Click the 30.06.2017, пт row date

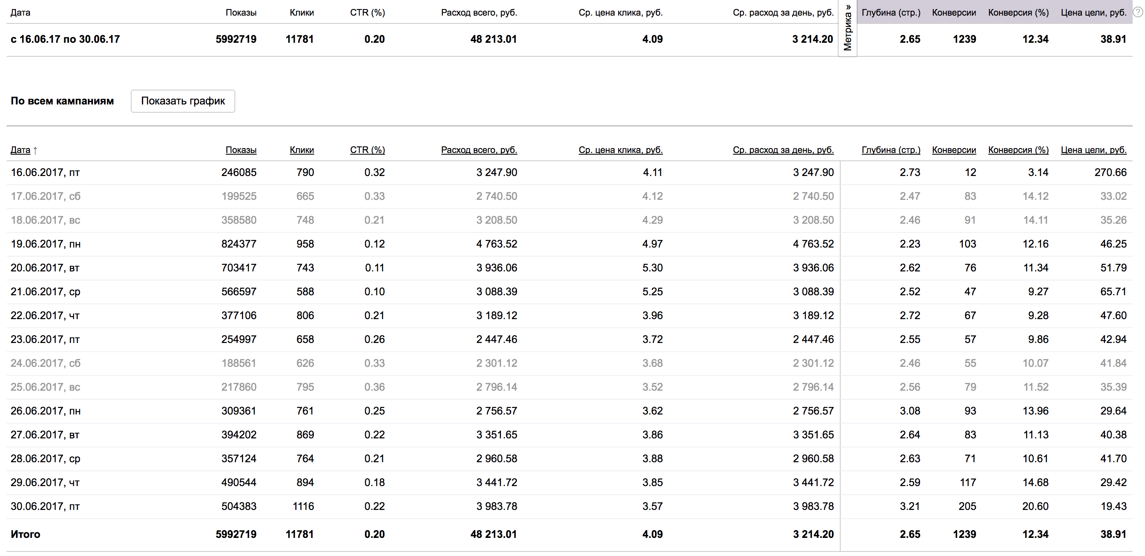[x=45, y=506]
